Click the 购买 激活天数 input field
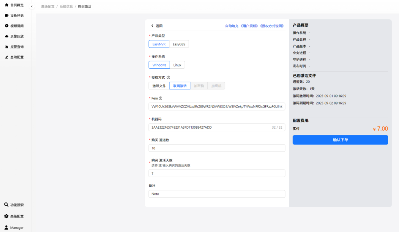 217,173
